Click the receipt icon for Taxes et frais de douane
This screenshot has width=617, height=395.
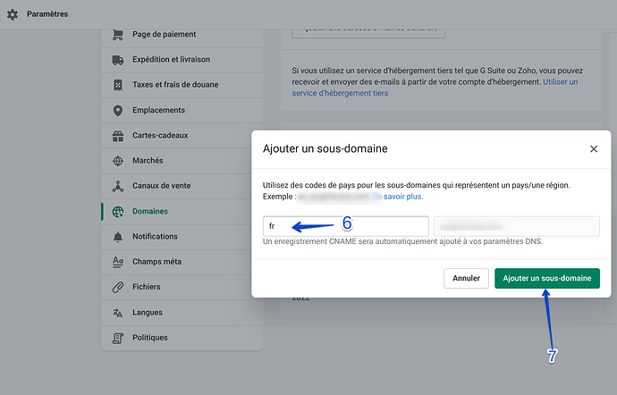[118, 85]
